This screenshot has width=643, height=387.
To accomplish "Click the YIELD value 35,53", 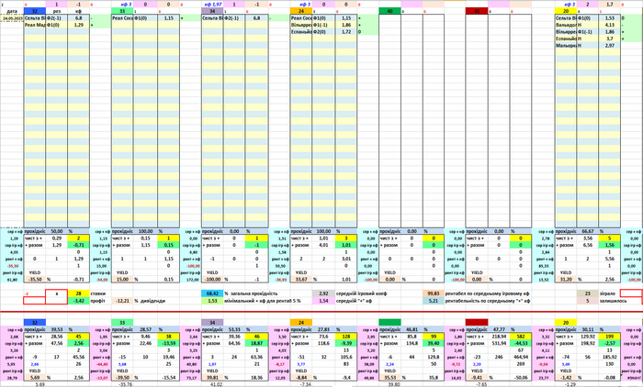I will click(x=389, y=378).
